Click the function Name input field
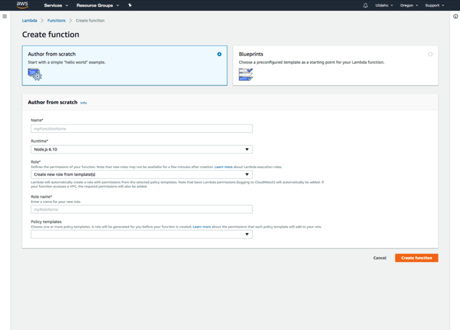 [142, 129]
